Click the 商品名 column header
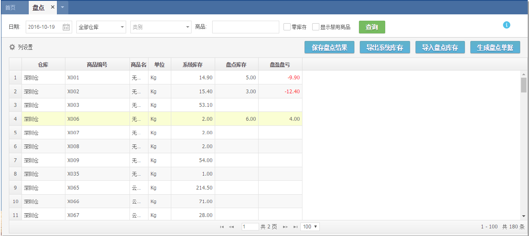The width and height of the screenshot is (529, 236). [x=139, y=65]
